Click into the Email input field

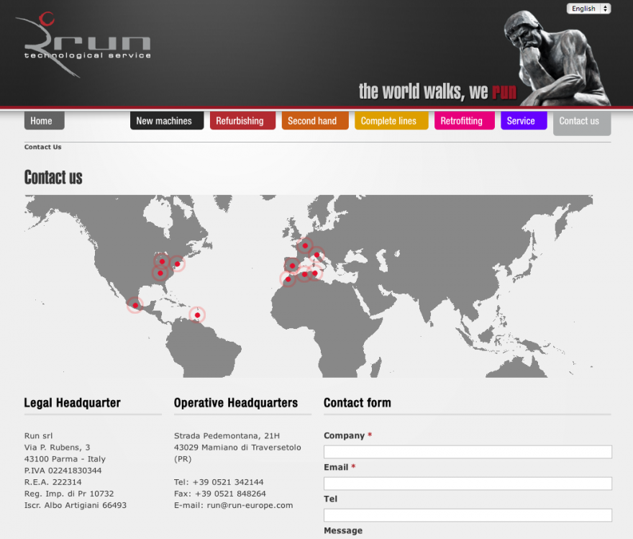pyautogui.click(x=468, y=484)
